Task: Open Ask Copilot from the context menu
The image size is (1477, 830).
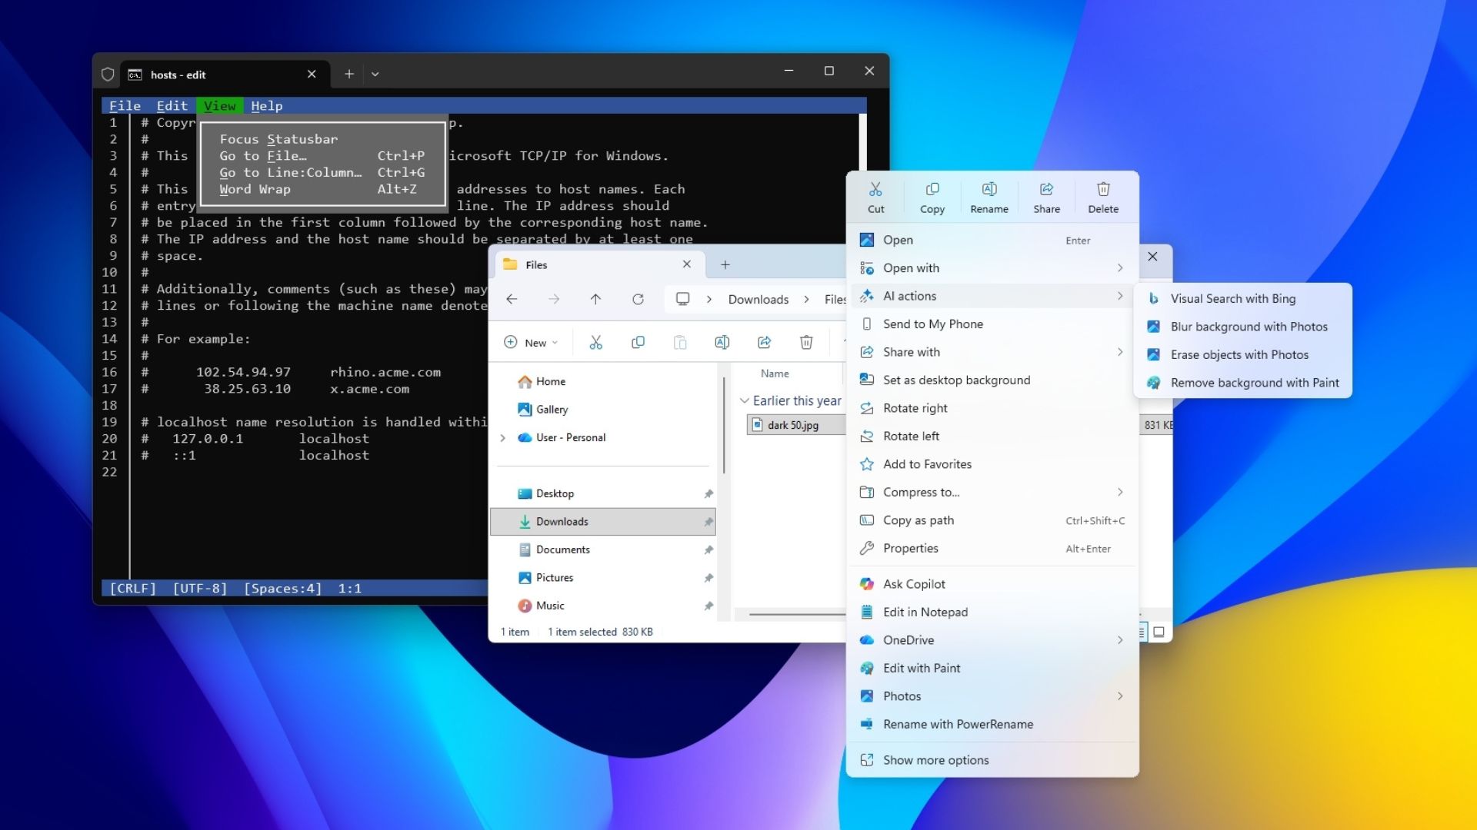Action: click(x=915, y=583)
